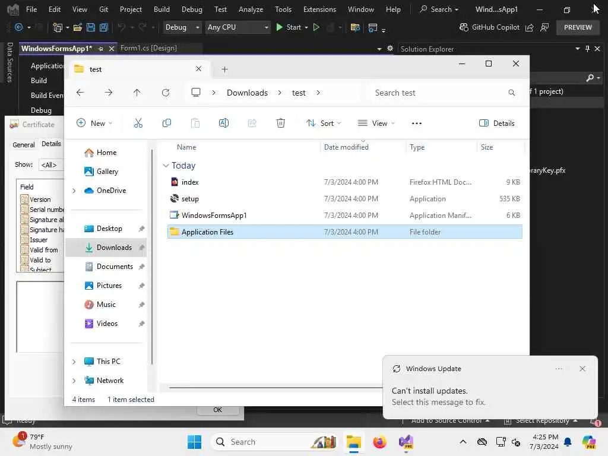
Task: Open the Sort dropdown in Explorer
Action: pyautogui.click(x=324, y=123)
